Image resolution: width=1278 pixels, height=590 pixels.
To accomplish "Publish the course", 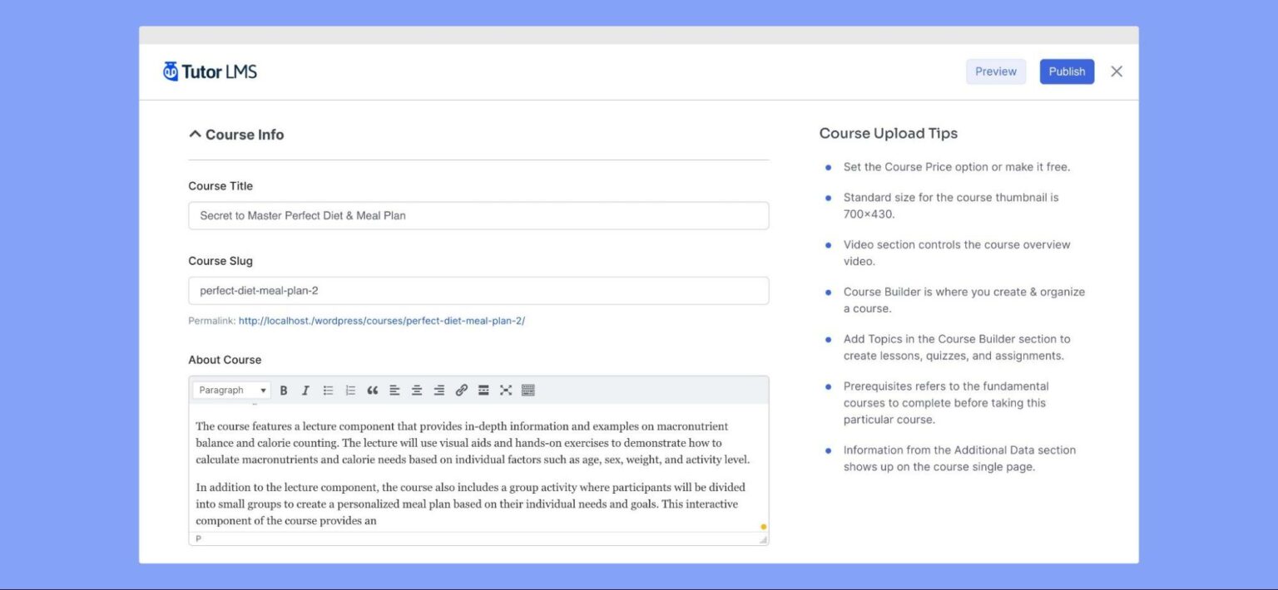I will click(1067, 71).
